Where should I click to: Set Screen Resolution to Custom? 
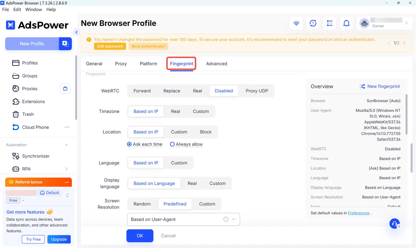point(207,204)
